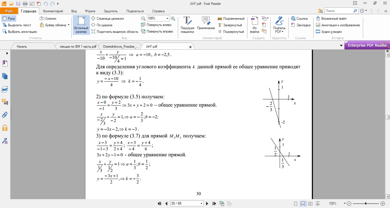390x208 pixels.
Task: Insert Аннотация к изображению
Action: [338, 25]
